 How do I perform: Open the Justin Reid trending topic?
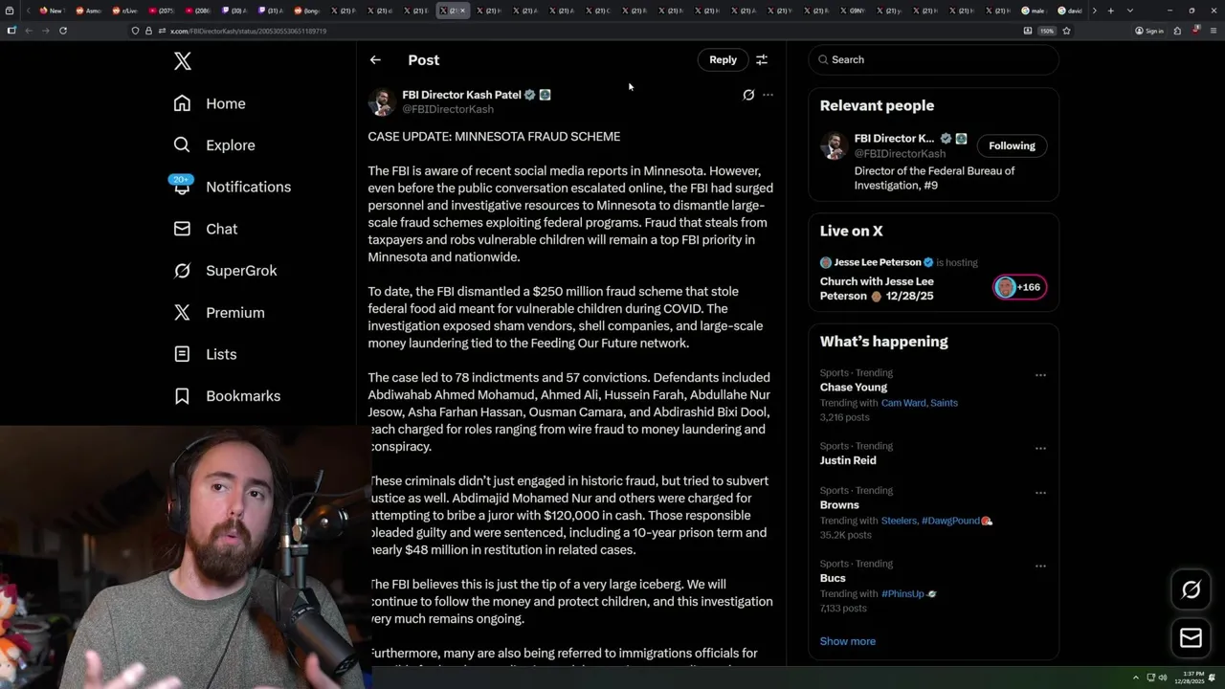pyautogui.click(x=848, y=460)
